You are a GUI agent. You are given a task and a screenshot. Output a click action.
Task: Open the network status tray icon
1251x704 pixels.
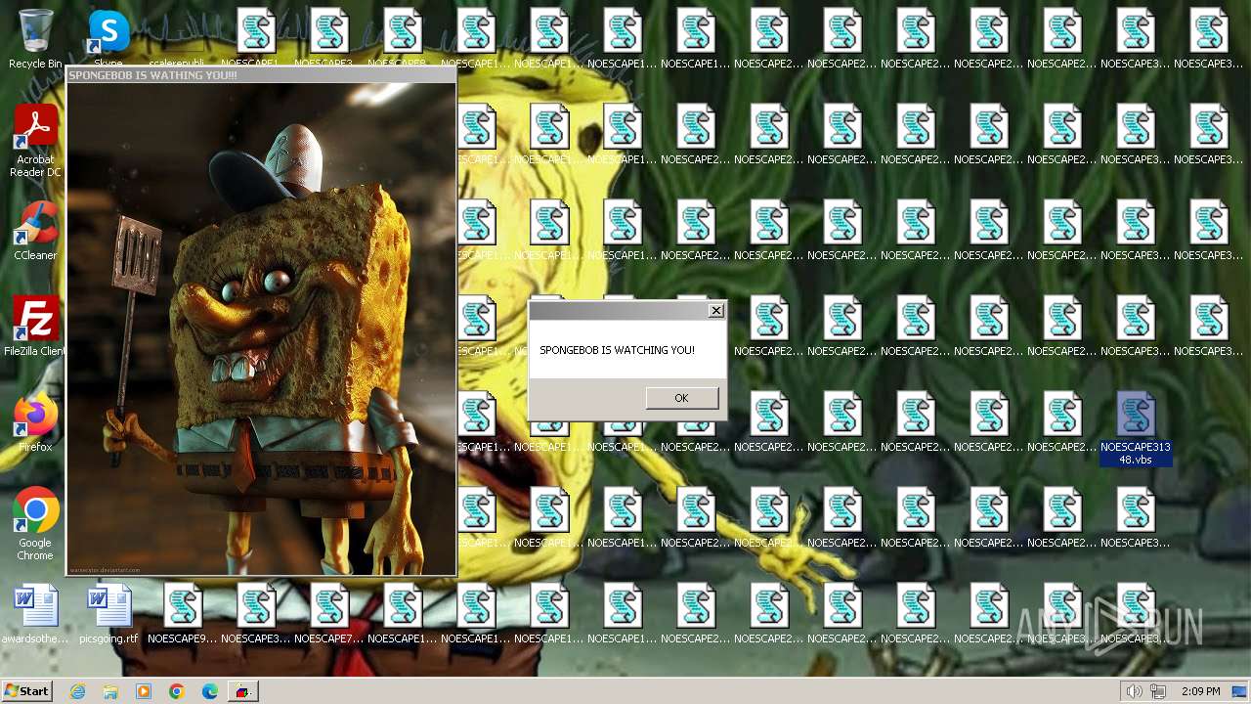coord(1158,691)
